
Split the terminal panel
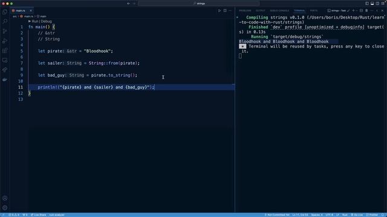362,11
